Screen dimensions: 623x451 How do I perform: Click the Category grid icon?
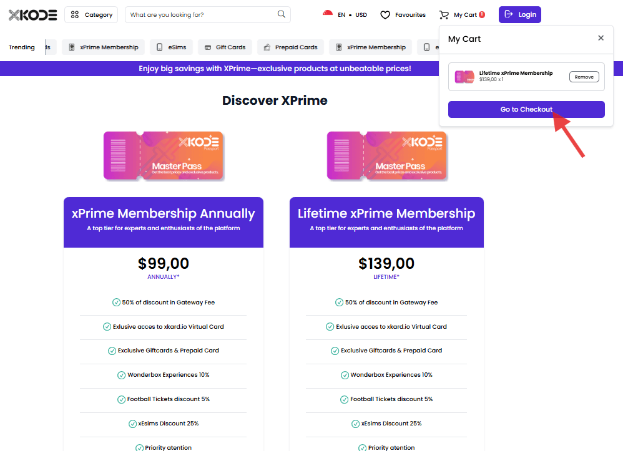(75, 15)
